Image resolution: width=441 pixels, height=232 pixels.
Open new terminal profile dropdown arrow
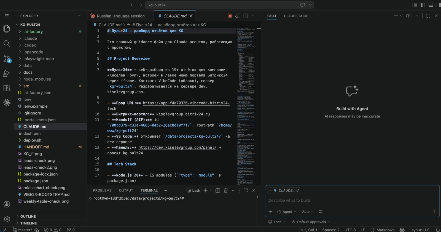(211, 190)
